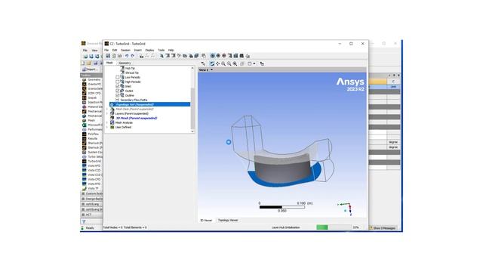This screenshot has height=272, width=483.
Task: Open the Tools menu
Action: coord(161,50)
